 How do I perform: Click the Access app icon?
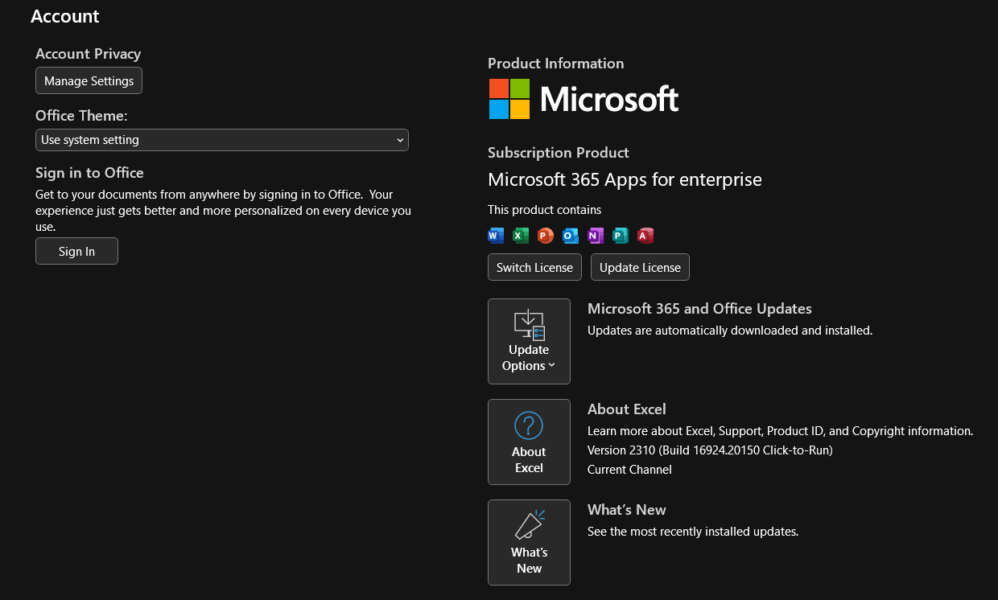coord(645,236)
